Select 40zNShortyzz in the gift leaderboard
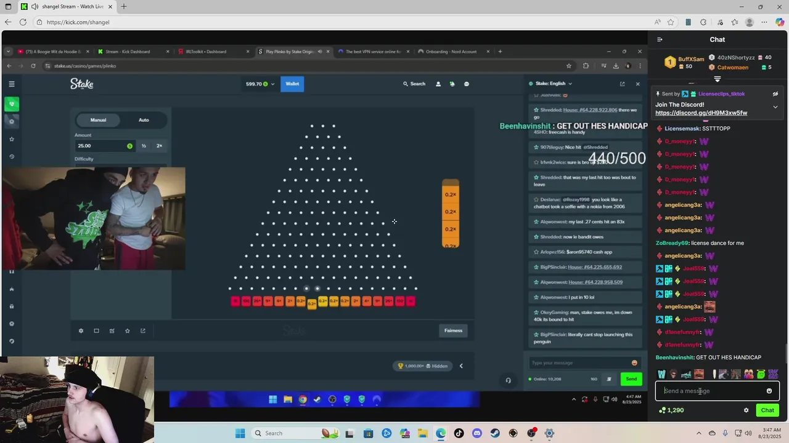Viewport: 789px width, 443px height. pyautogui.click(x=735, y=58)
